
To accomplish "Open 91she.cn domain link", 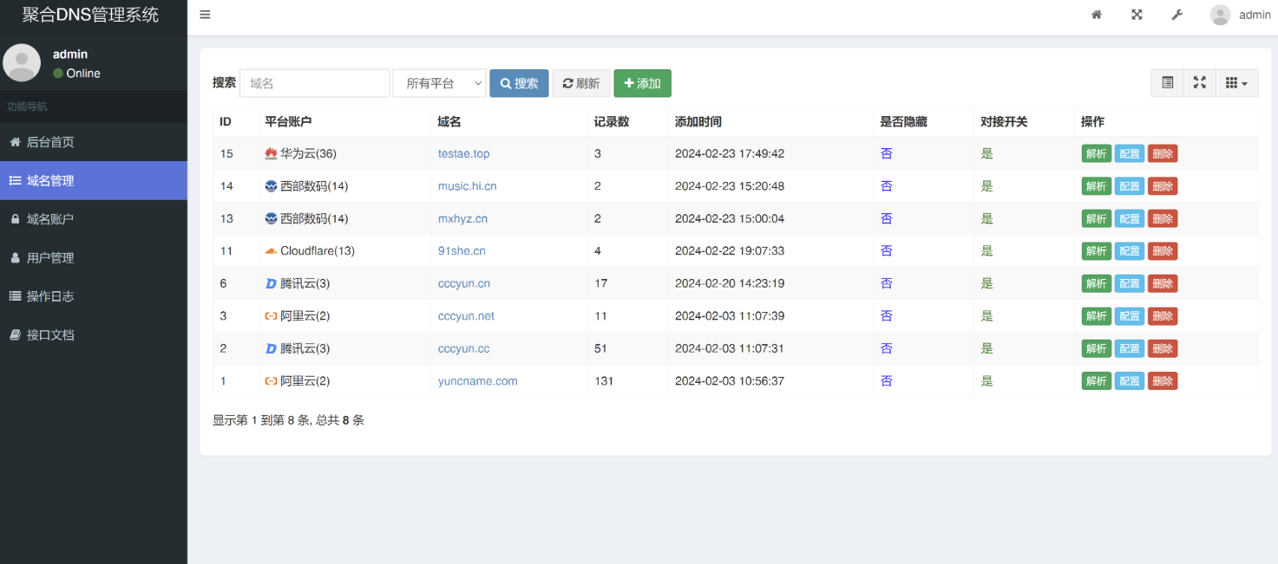I will 462,251.
